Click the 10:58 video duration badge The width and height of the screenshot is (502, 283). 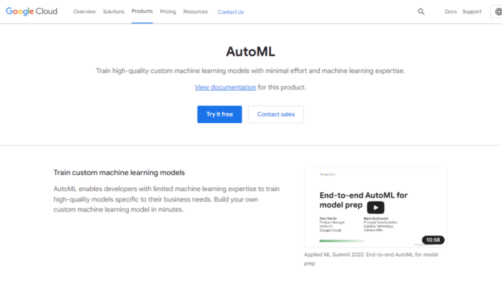pyautogui.click(x=433, y=240)
